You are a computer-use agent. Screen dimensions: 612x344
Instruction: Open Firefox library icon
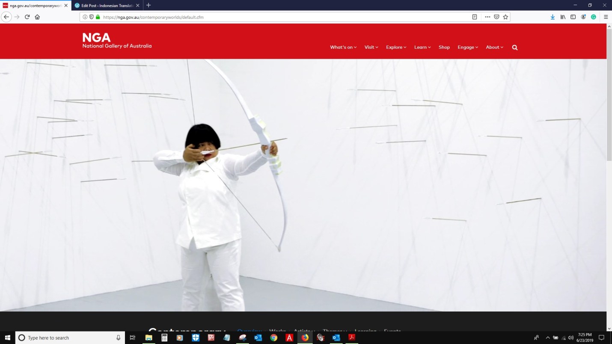[x=563, y=17]
